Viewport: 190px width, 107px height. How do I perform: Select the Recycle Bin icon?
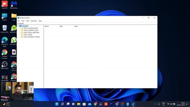coord(5,29)
